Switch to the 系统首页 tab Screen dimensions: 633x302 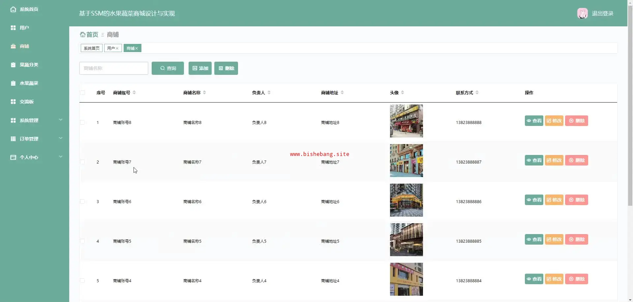point(91,48)
